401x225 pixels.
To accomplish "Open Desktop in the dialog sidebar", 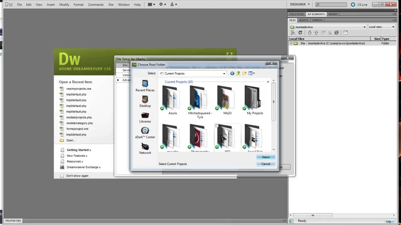I will (x=145, y=102).
